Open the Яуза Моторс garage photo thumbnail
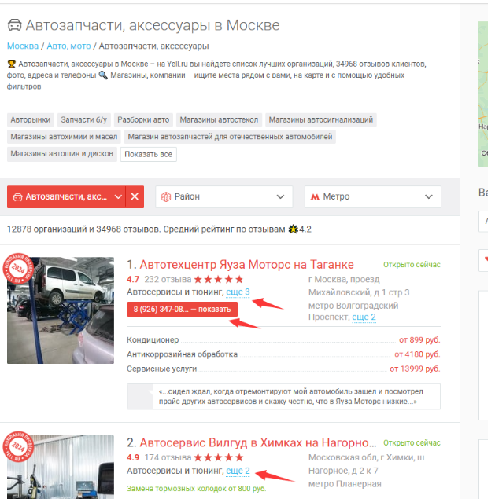The image size is (495, 499). (x=61, y=310)
